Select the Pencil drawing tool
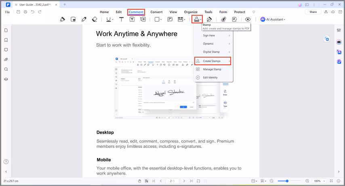 [84, 19]
